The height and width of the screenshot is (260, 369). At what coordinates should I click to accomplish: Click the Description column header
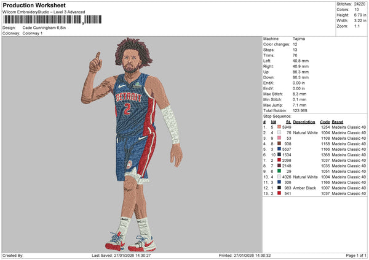click(x=304, y=121)
